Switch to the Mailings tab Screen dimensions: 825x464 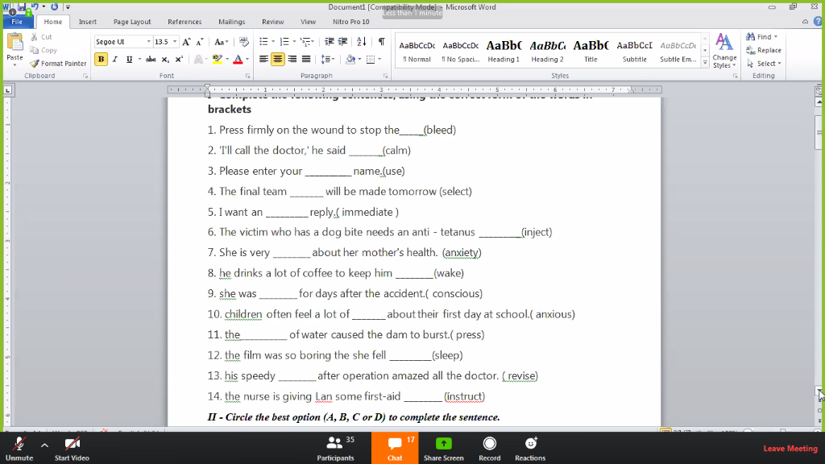pyautogui.click(x=231, y=22)
